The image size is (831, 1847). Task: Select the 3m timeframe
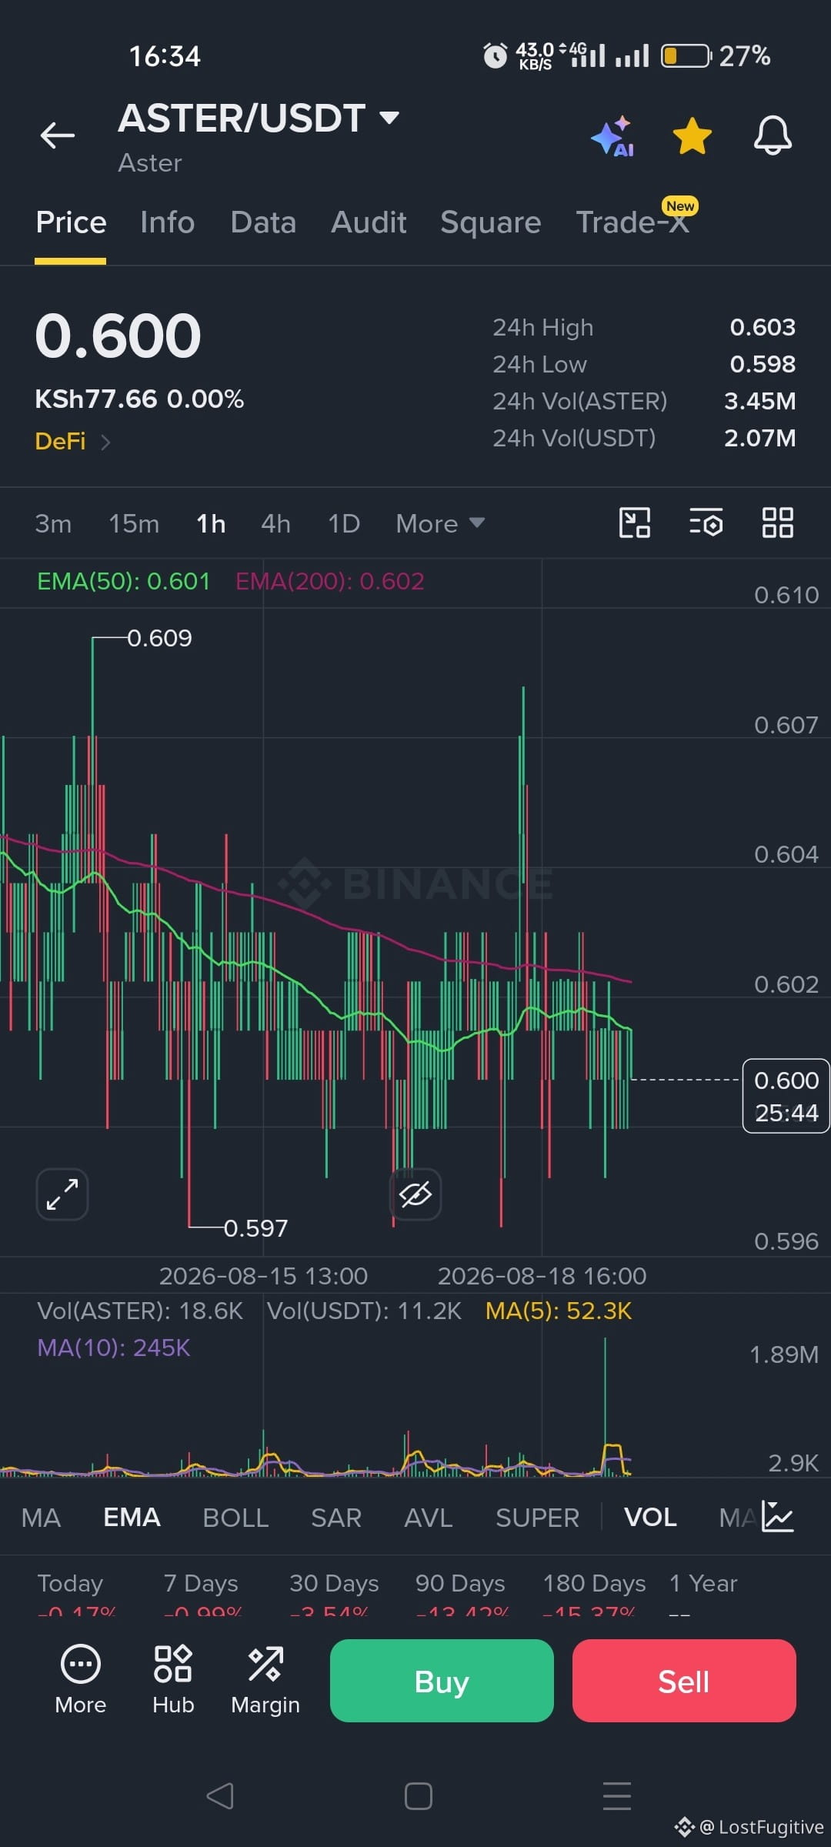click(53, 523)
